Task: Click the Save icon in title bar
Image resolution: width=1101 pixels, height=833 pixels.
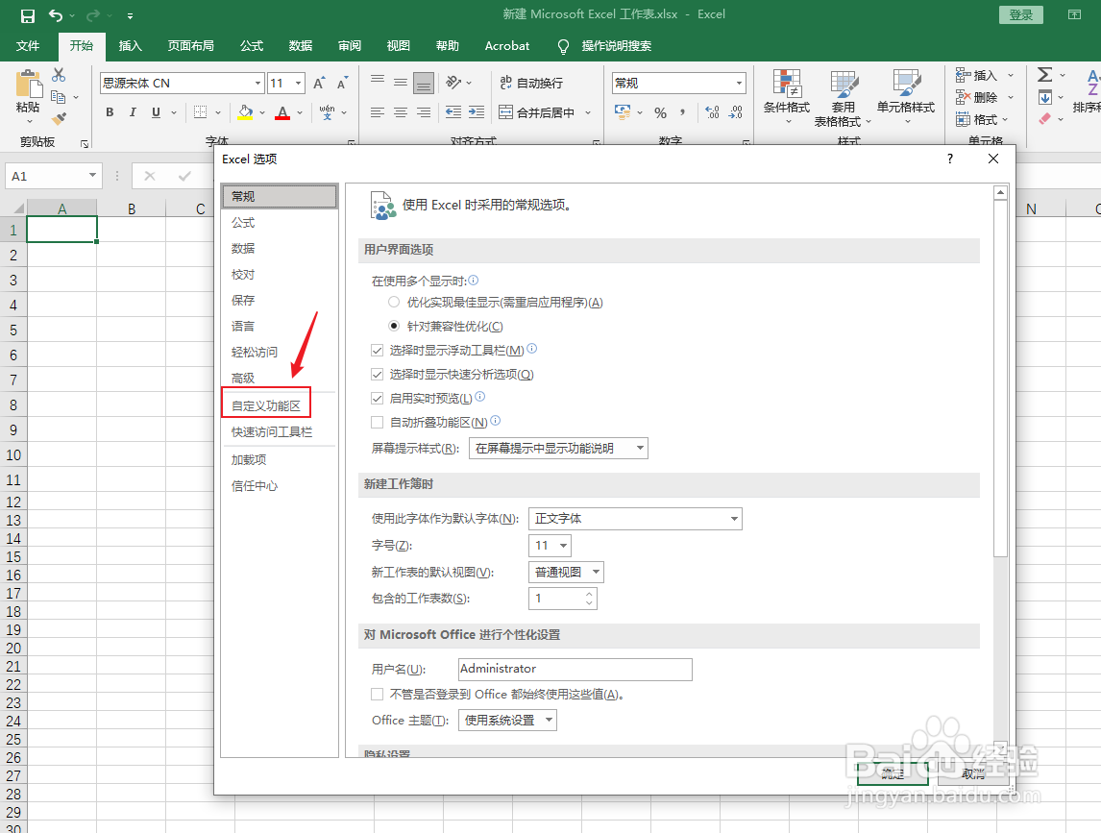Action: pyautogui.click(x=28, y=14)
